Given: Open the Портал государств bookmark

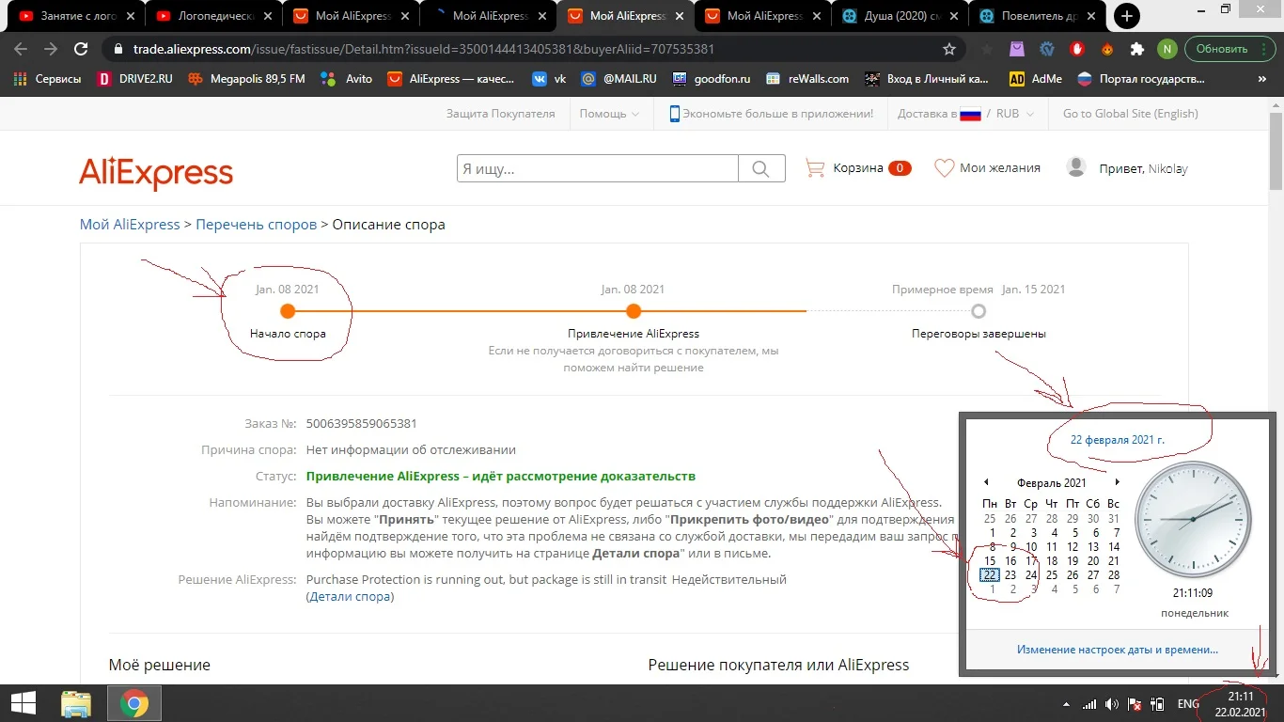Looking at the screenshot, I should [x=1140, y=79].
